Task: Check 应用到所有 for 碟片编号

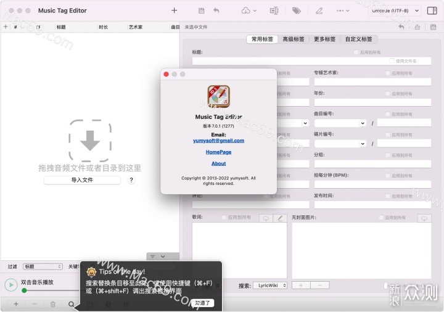Action: (x=388, y=134)
